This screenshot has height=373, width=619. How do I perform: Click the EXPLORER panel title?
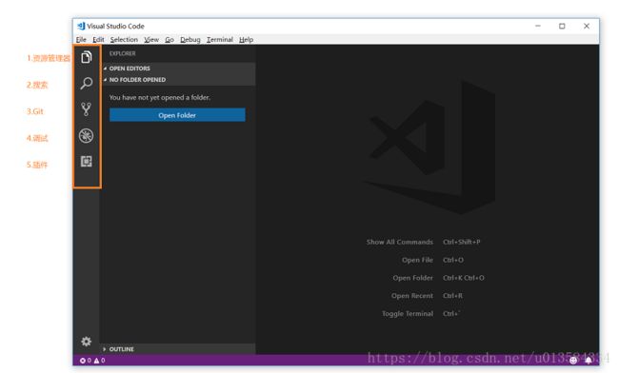(123, 53)
